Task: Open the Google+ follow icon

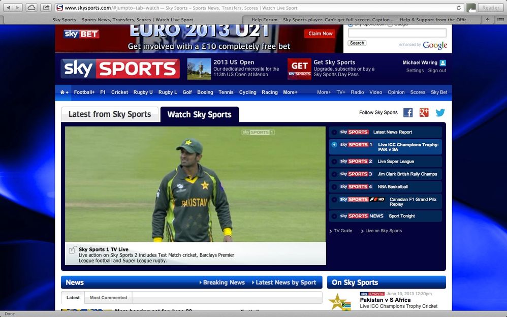Action: tap(424, 113)
